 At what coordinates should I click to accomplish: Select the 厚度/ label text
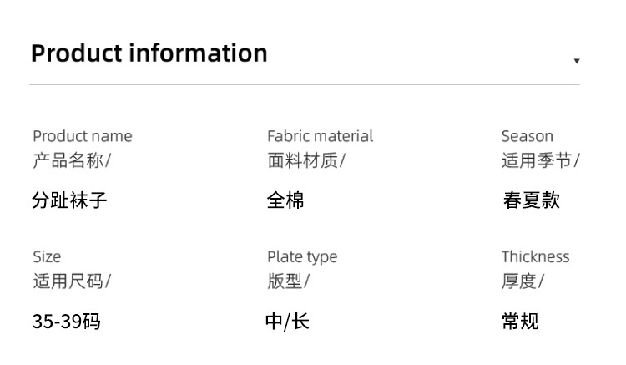click(523, 281)
